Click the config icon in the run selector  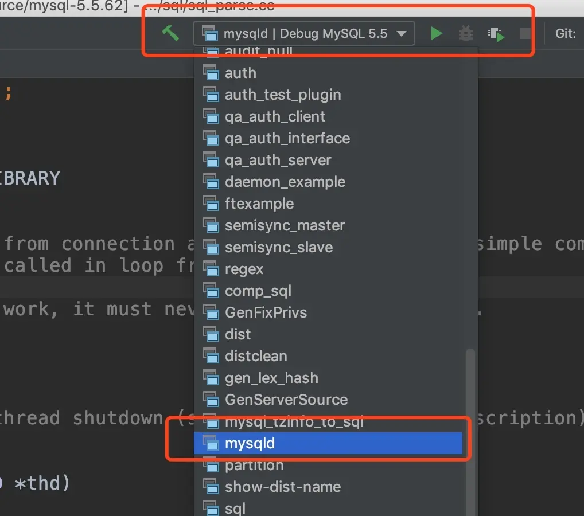(x=210, y=33)
